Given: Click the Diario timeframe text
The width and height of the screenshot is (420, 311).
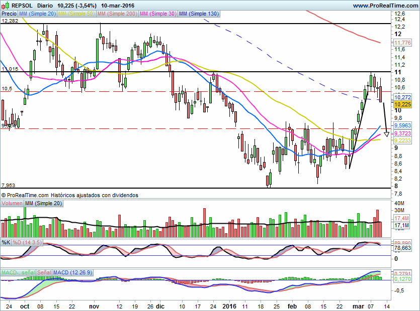Looking at the screenshot, I should click(x=45, y=6).
